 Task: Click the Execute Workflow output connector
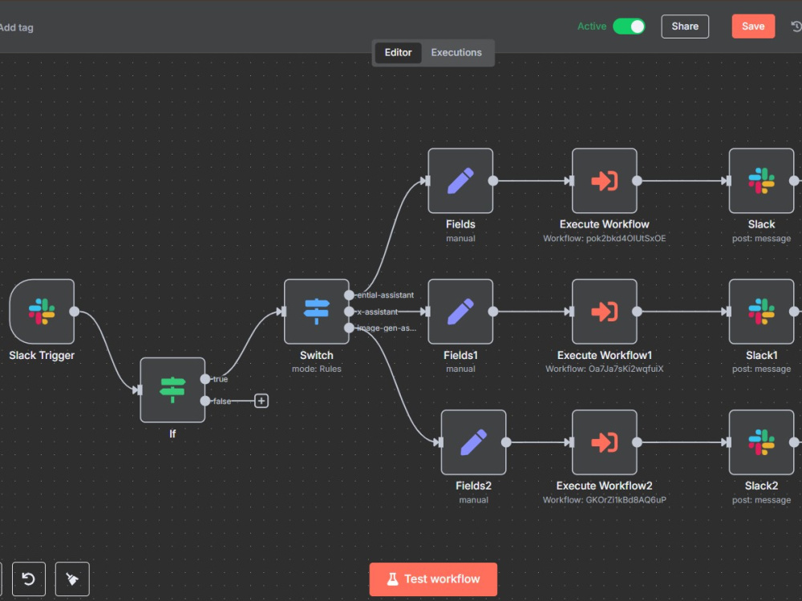point(637,180)
